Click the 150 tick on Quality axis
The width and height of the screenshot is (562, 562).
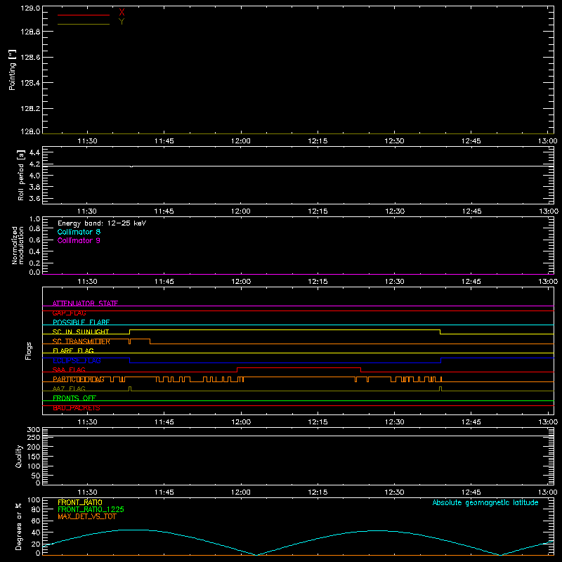coord(34,457)
